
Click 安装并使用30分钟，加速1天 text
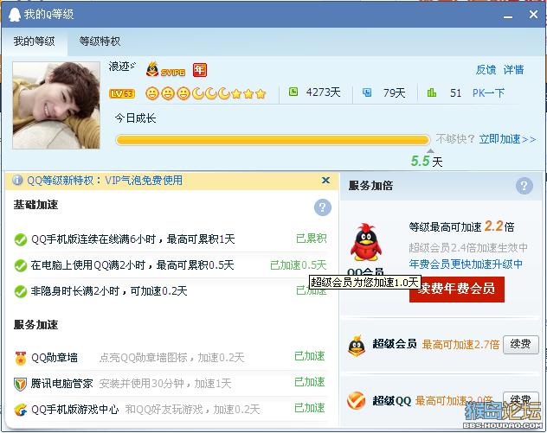click(165, 384)
